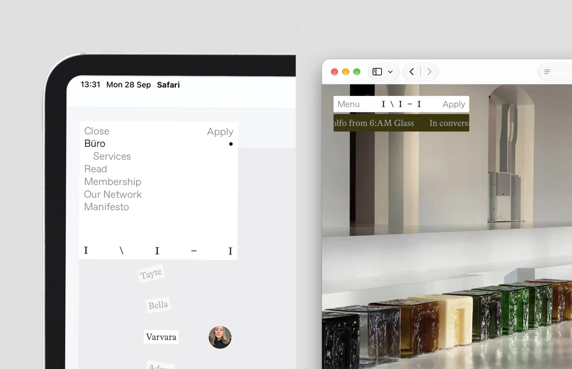
Task: Click the 'In convers' ticker text
Action: [x=449, y=123]
